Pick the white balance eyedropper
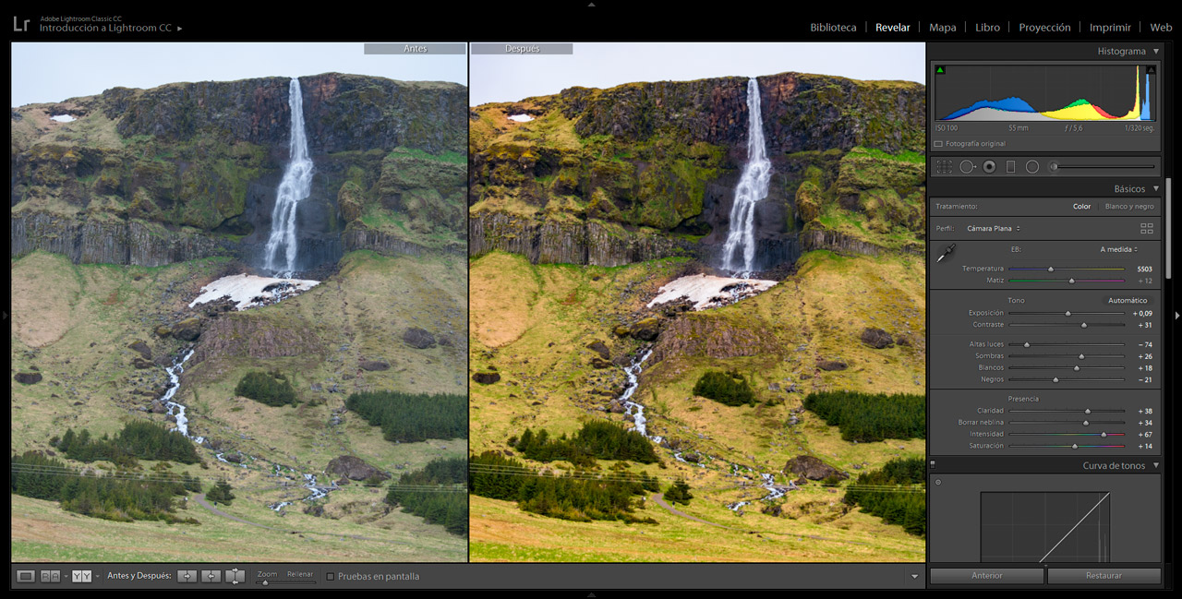 coord(946,254)
